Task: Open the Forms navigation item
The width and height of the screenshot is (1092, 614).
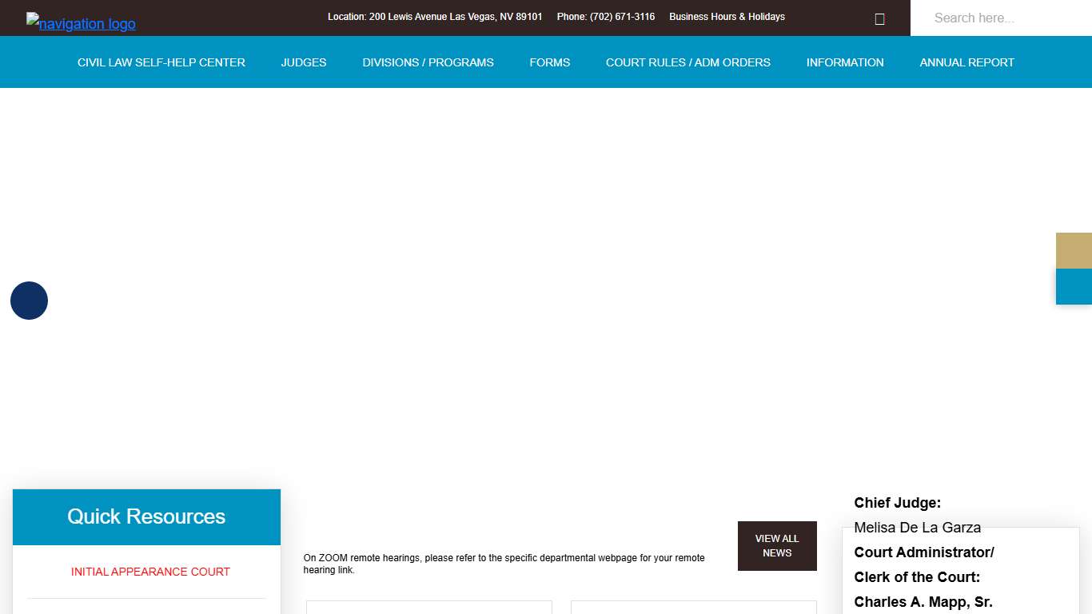Action: pyautogui.click(x=549, y=62)
